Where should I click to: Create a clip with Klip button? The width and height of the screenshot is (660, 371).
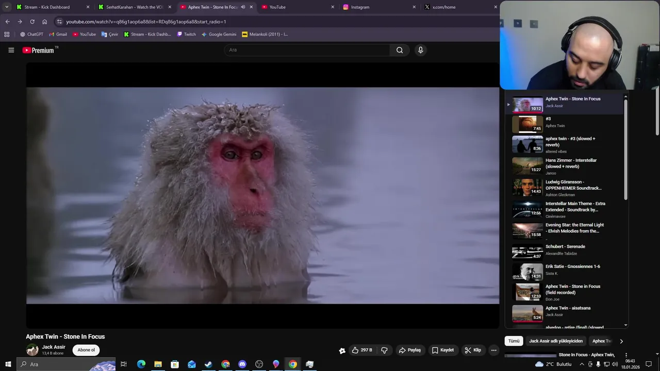coord(473,350)
